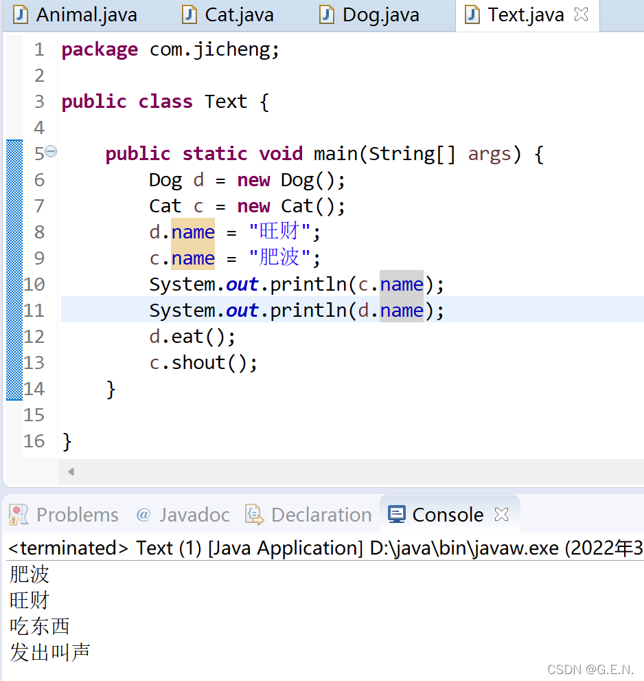Click line number 8 in the gutter
The height and width of the screenshot is (681, 644).
(39, 232)
